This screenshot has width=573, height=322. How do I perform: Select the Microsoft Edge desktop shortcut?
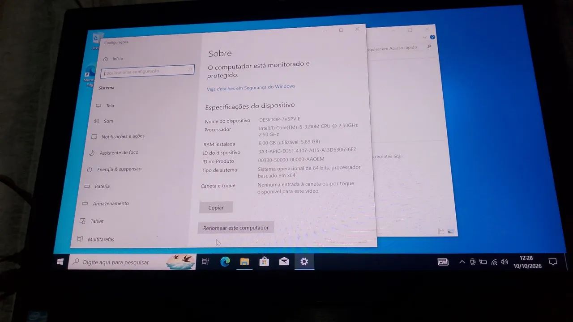click(90, 75)
